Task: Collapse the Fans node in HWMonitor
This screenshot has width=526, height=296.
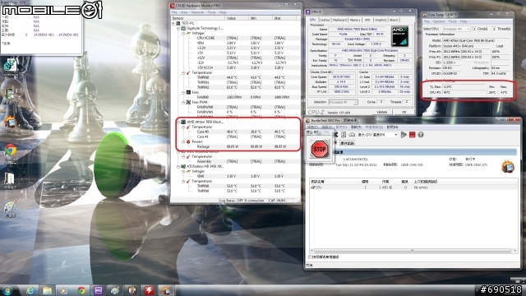Action: 183,92
